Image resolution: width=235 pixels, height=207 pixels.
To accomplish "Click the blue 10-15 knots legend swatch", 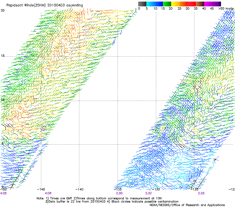I will (159, 4).
